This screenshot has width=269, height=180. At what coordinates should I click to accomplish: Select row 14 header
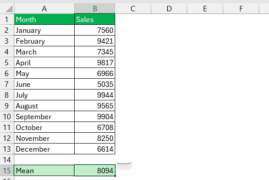[7, 160]
